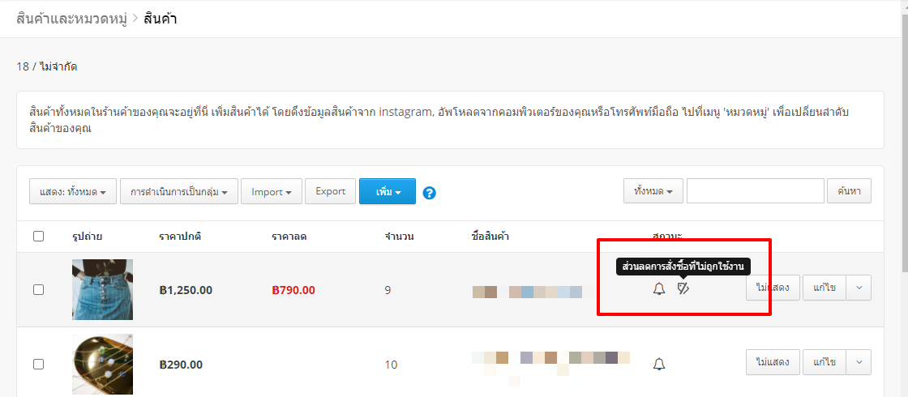Click ไม่แสดง for the ฿290.00 product
908x397 pixels.
[773, 362]
